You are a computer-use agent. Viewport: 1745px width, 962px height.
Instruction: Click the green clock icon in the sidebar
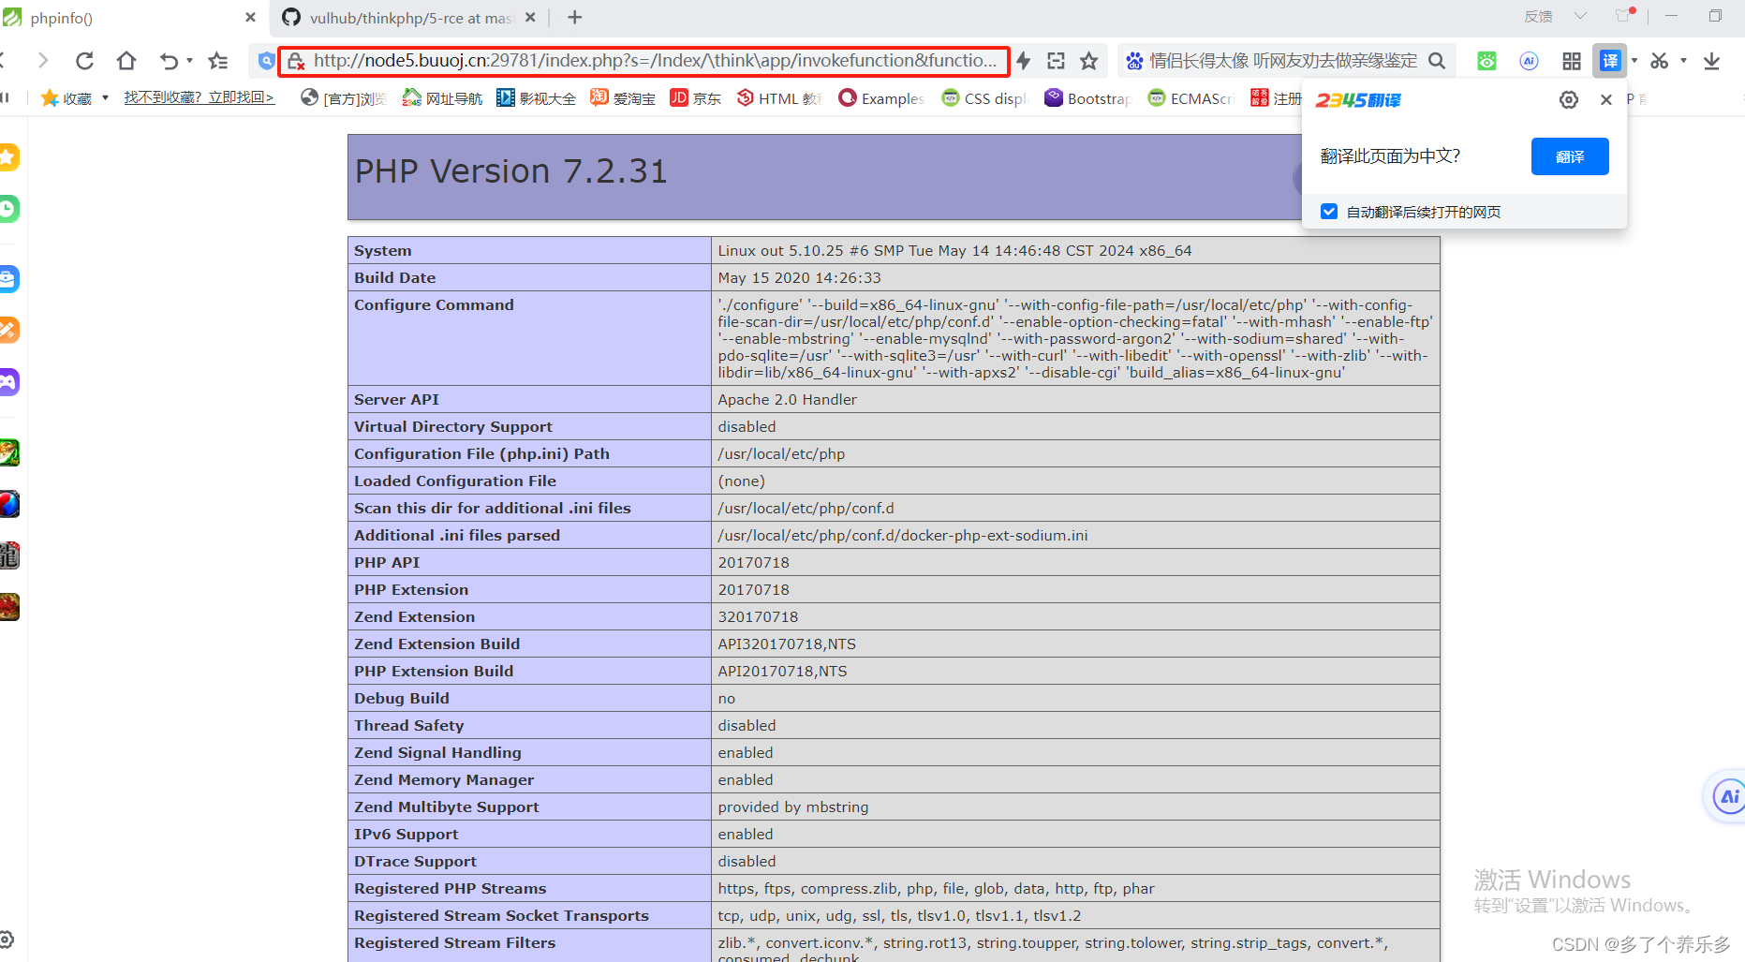[8, 208]
